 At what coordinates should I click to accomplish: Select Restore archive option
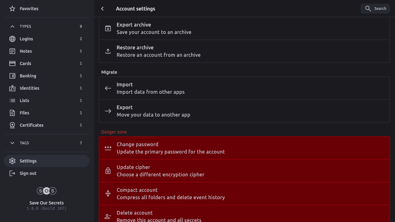(x=244, y=51)
